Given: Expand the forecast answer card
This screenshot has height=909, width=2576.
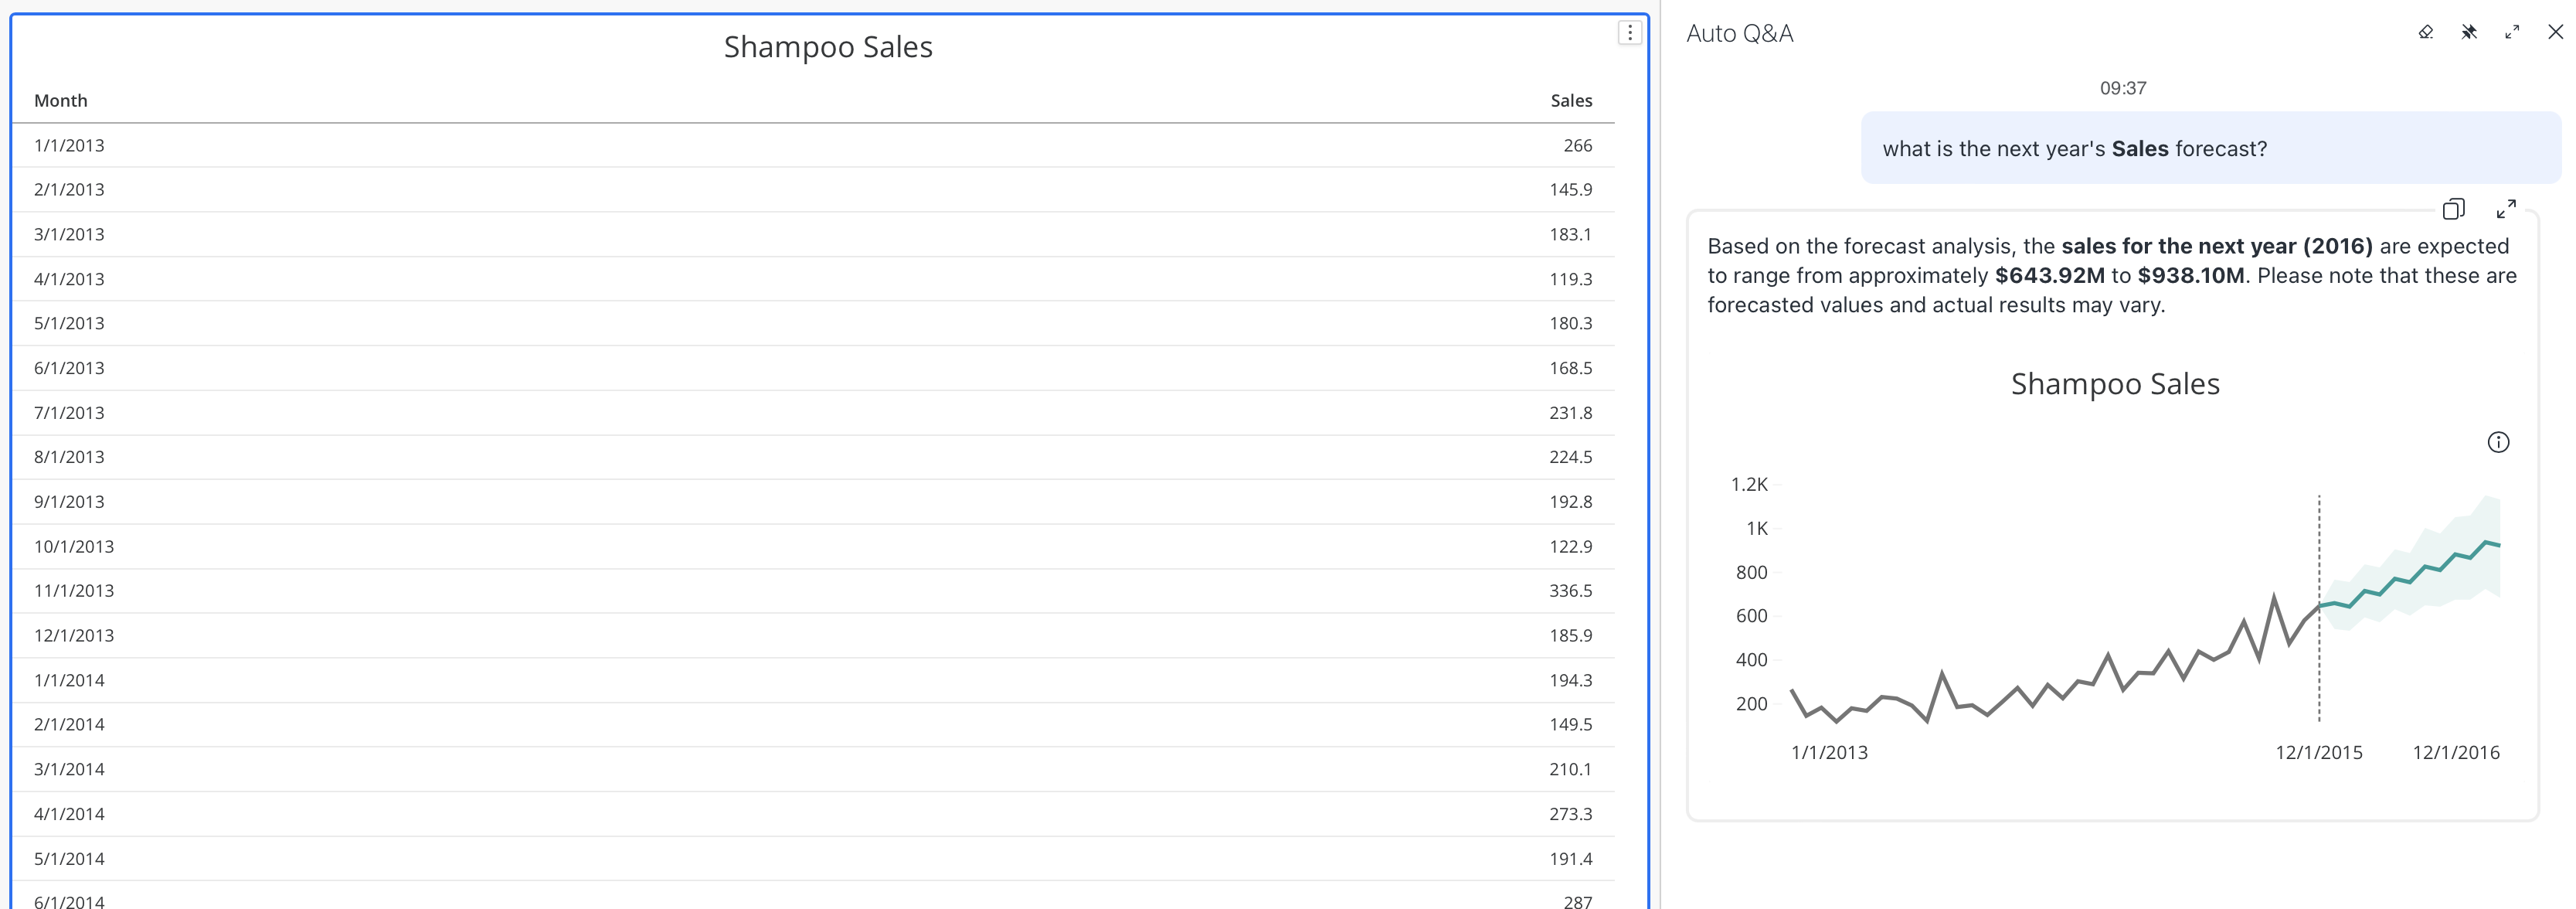Looking at the screenshot, I should coord(2506,209).
